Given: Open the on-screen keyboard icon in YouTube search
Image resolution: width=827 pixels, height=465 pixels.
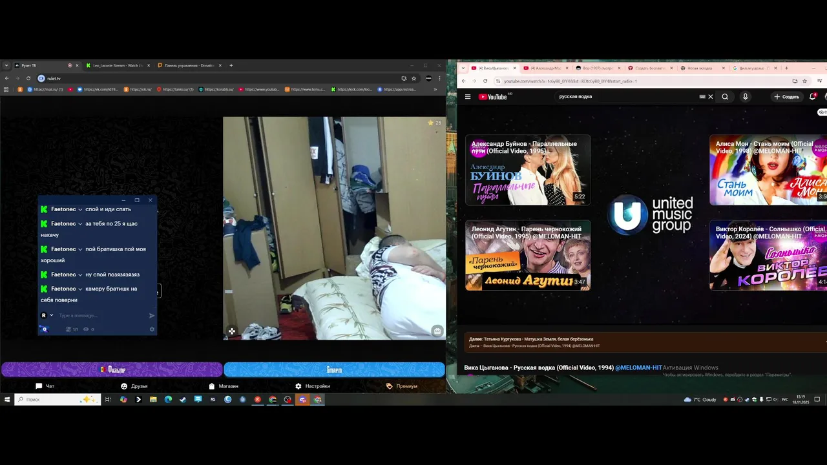Looking at the screenshot, I should pyautogui.click(x=702, y=97).
